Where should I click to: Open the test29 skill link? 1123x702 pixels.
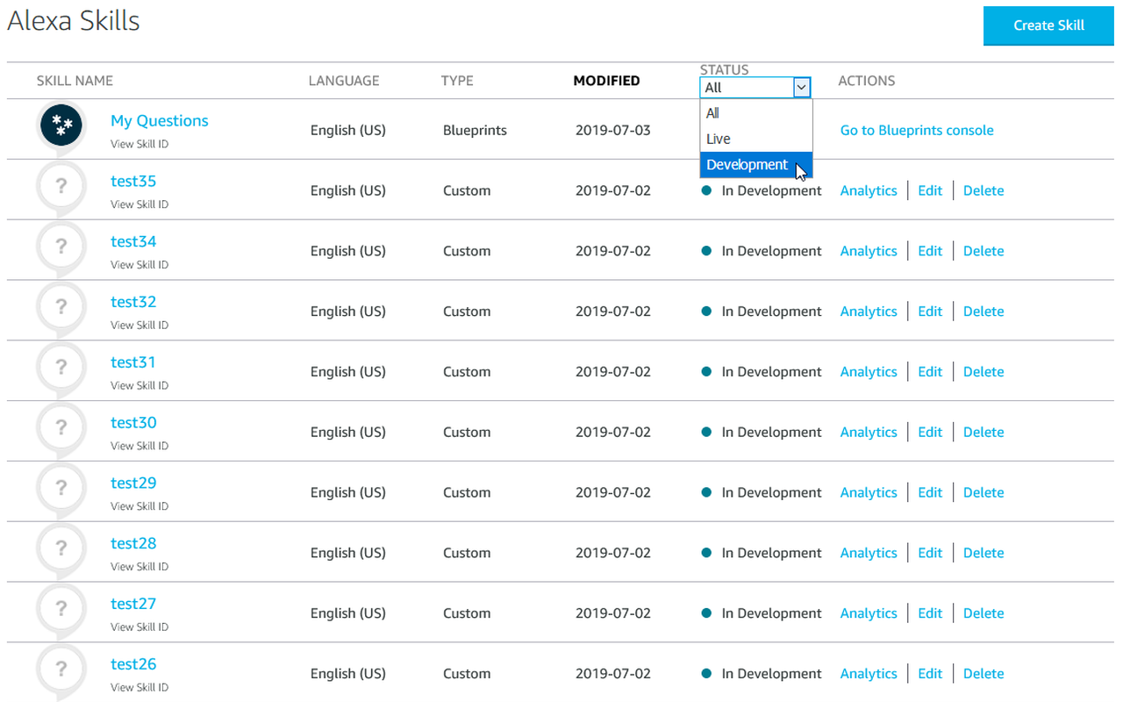[x=133, y=484]
